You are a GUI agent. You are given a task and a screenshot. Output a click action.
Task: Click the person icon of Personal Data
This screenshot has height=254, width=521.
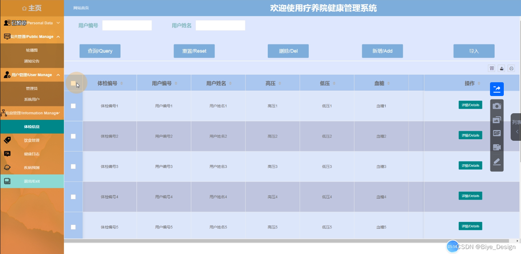[7, 23]
